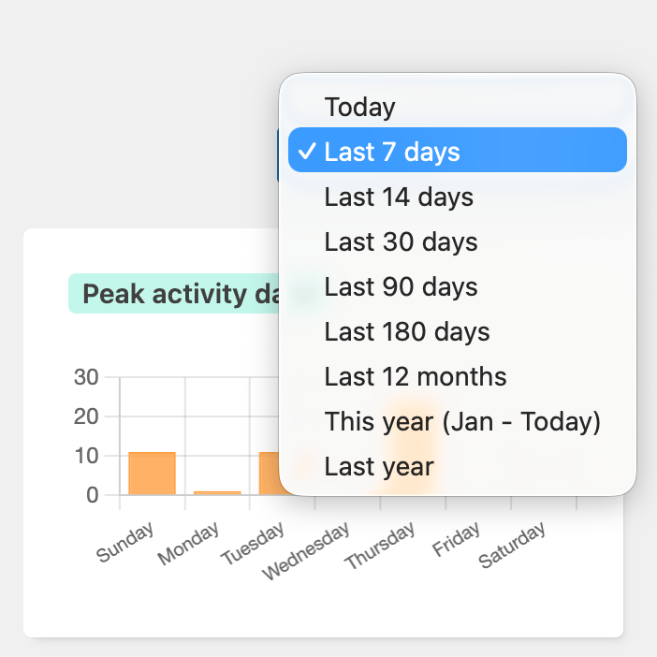Select Last 14 days range
Image resolution: width=657 pixels, height=657 pixels.
tap(399, 197)
